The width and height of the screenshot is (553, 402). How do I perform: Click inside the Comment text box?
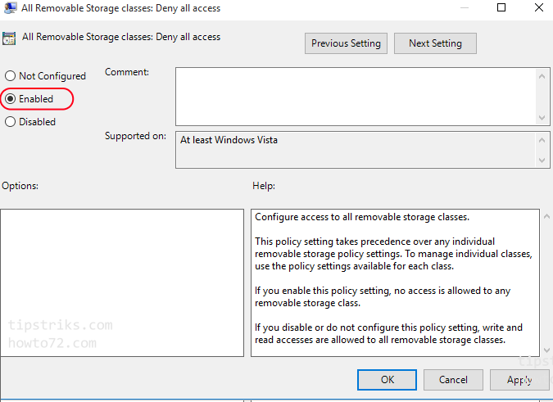(x=356, y=97)
